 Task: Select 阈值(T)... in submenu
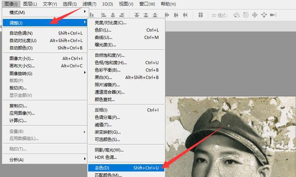tap(126, 125)
